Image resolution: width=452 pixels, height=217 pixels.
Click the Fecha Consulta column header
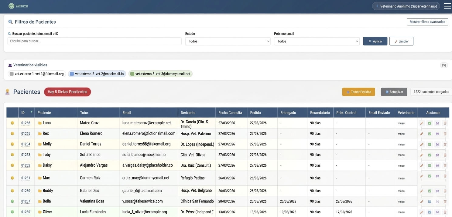tap(230, 113)
